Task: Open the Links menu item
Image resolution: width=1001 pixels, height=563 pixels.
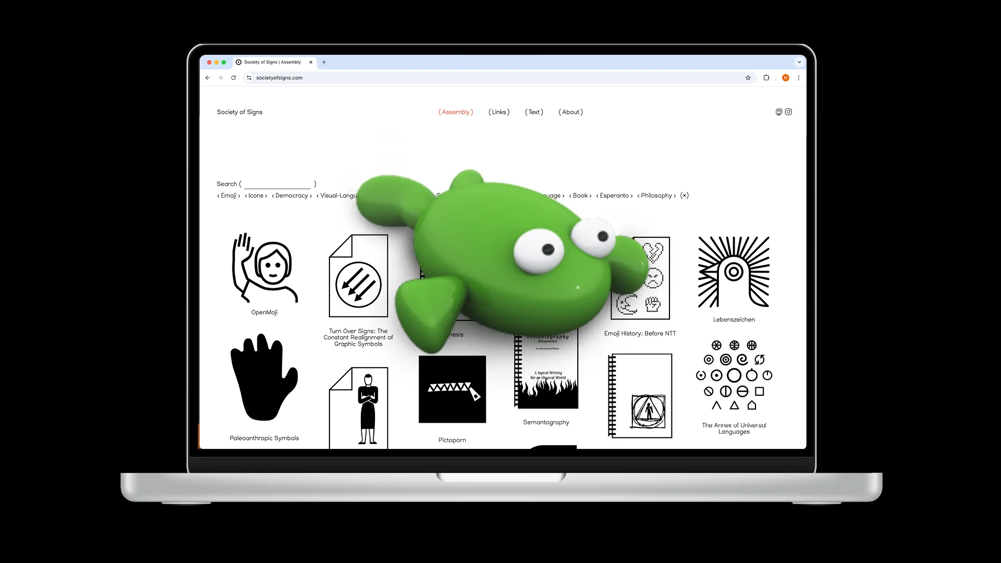Action: 499,112
